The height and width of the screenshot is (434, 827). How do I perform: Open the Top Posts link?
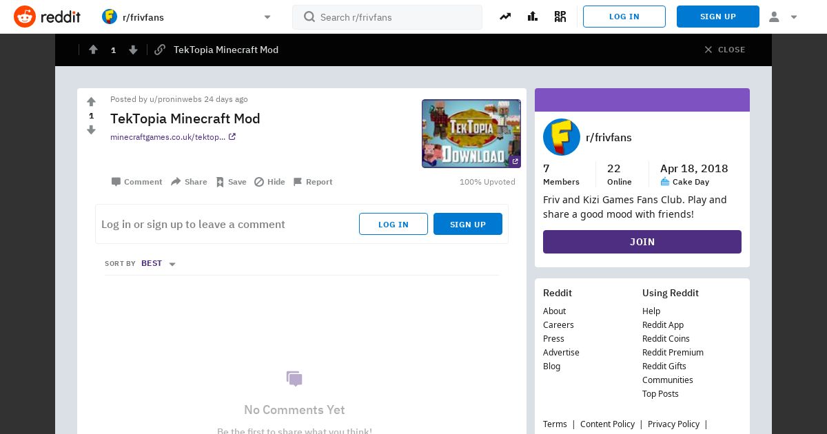[660, 393]
